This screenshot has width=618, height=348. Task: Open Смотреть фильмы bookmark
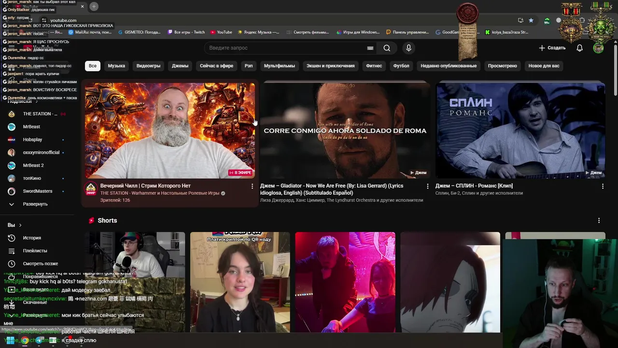pos(308,32)
